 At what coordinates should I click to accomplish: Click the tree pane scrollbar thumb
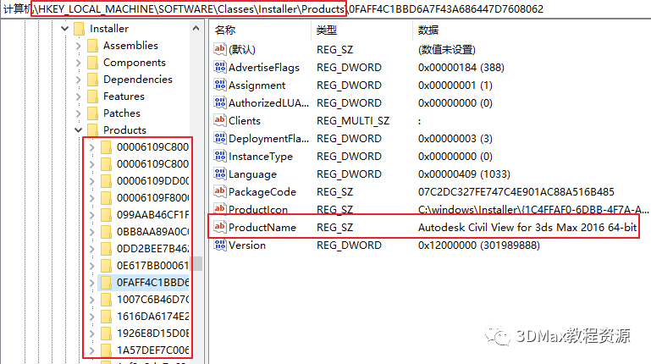(x=198, y=263)
